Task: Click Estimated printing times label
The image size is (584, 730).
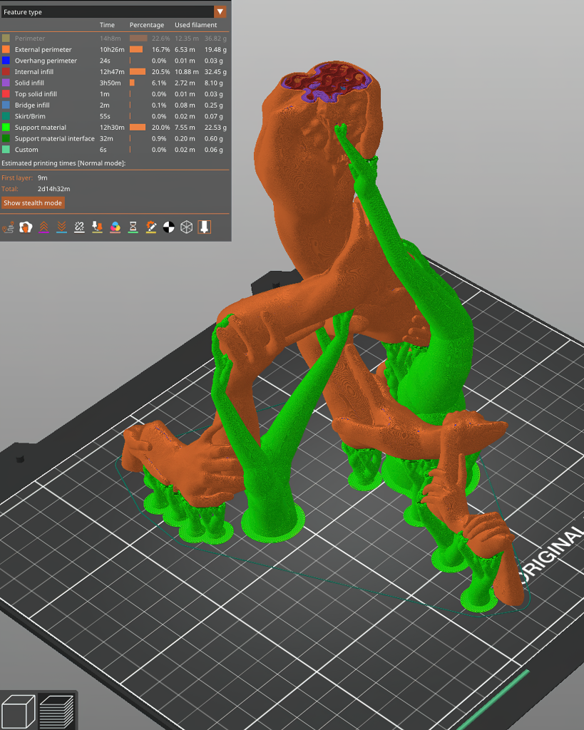Action: pos(63,163)
